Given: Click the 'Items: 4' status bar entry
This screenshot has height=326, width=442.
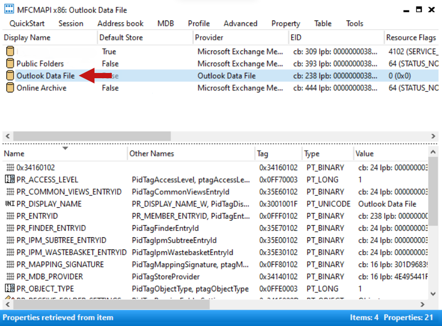Looking at the screenshot, I should pyautogui.click(x=364, y=317).
